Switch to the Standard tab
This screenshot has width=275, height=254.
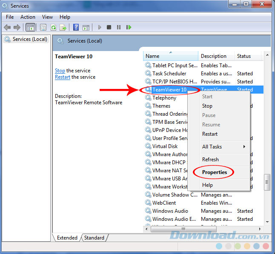pyautogui.click(x=94, y=238)
